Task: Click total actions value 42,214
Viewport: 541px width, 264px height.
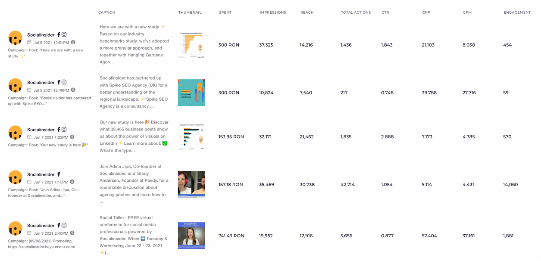Action: tap(347, 184)
